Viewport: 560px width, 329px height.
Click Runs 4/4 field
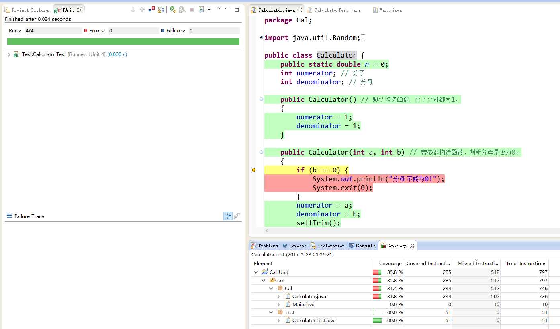coord(53,30)
